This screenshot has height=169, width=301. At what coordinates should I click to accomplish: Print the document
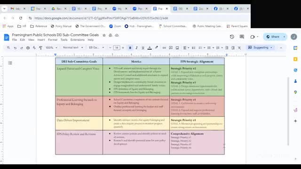(x=28, y=48)
